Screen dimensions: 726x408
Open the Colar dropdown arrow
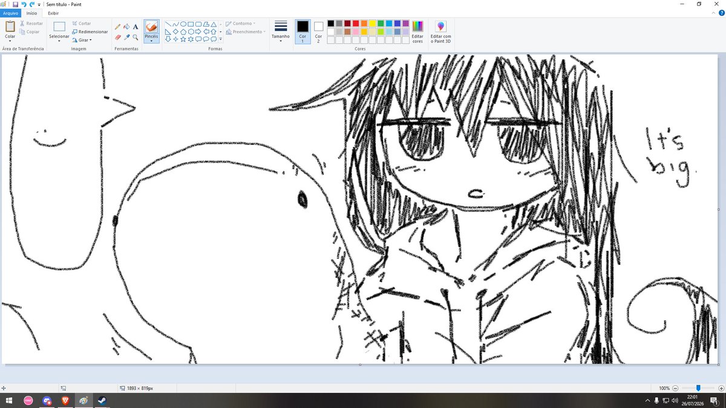pos(10,41)
